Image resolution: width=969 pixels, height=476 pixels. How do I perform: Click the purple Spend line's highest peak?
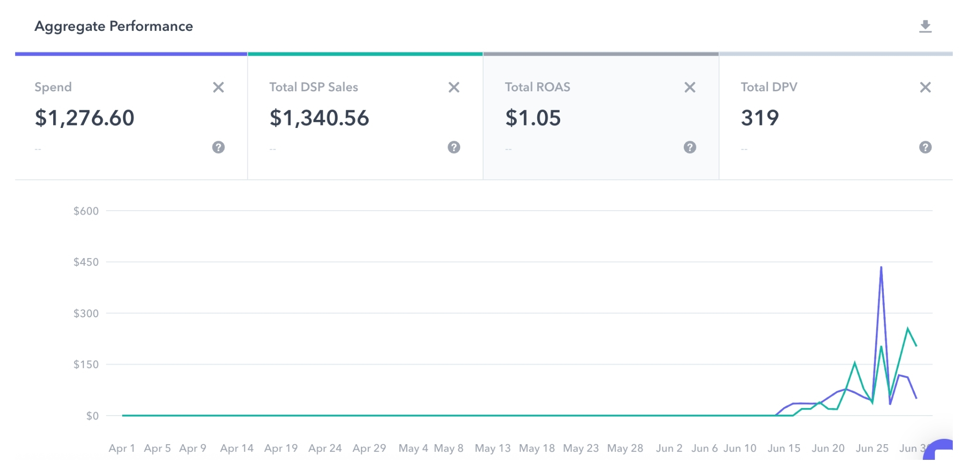(881, 268)
